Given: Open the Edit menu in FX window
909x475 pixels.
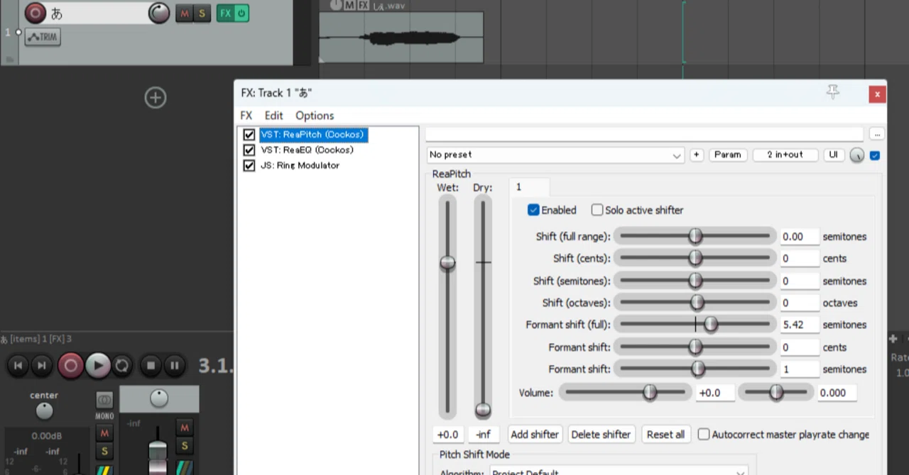Looking at the screenshot, I should pos(273,116).
